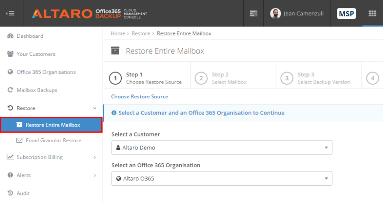383x202 pixels.
Task: Open the Dashboard gauge icon
Action: pyautogui.click(x=10, y=36)
